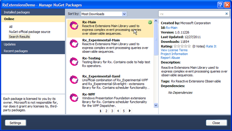232x131 pixels.
Task: Open View License Terms link
Action: click(x=174, y=50)
